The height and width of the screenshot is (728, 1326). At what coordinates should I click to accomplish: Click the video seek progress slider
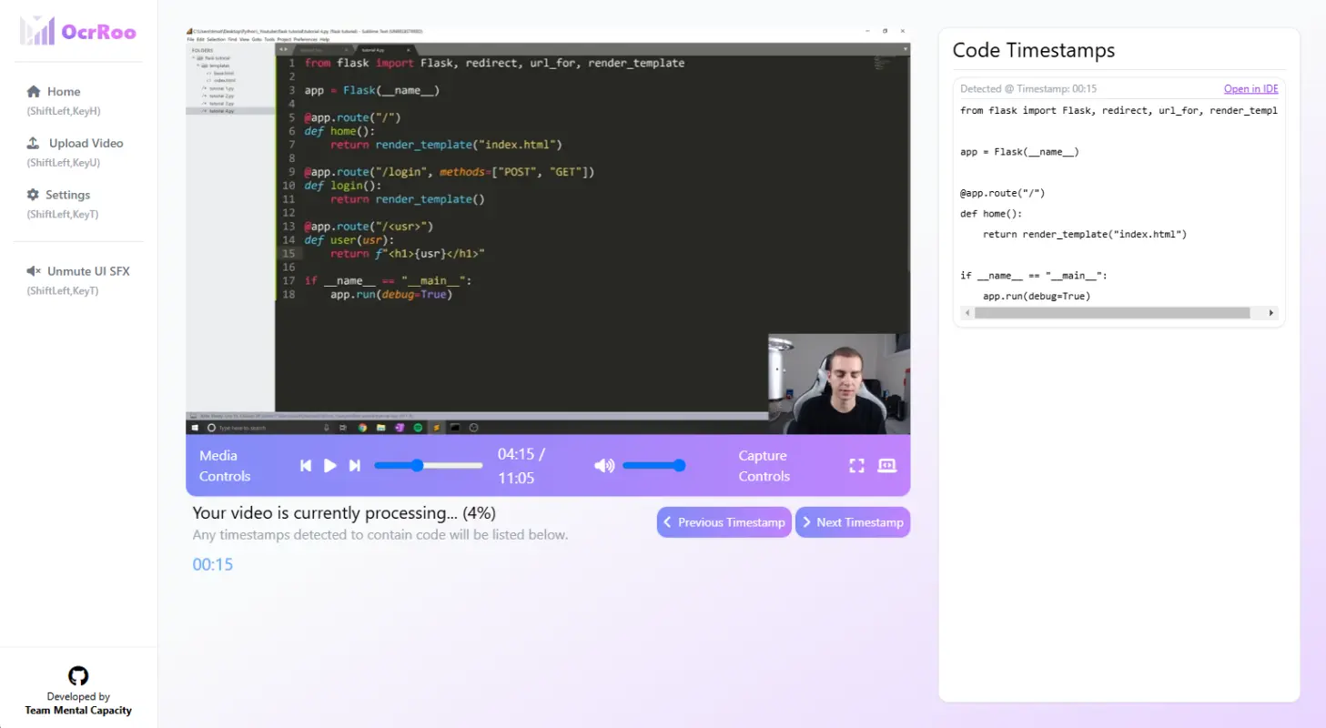coord(429,466)
